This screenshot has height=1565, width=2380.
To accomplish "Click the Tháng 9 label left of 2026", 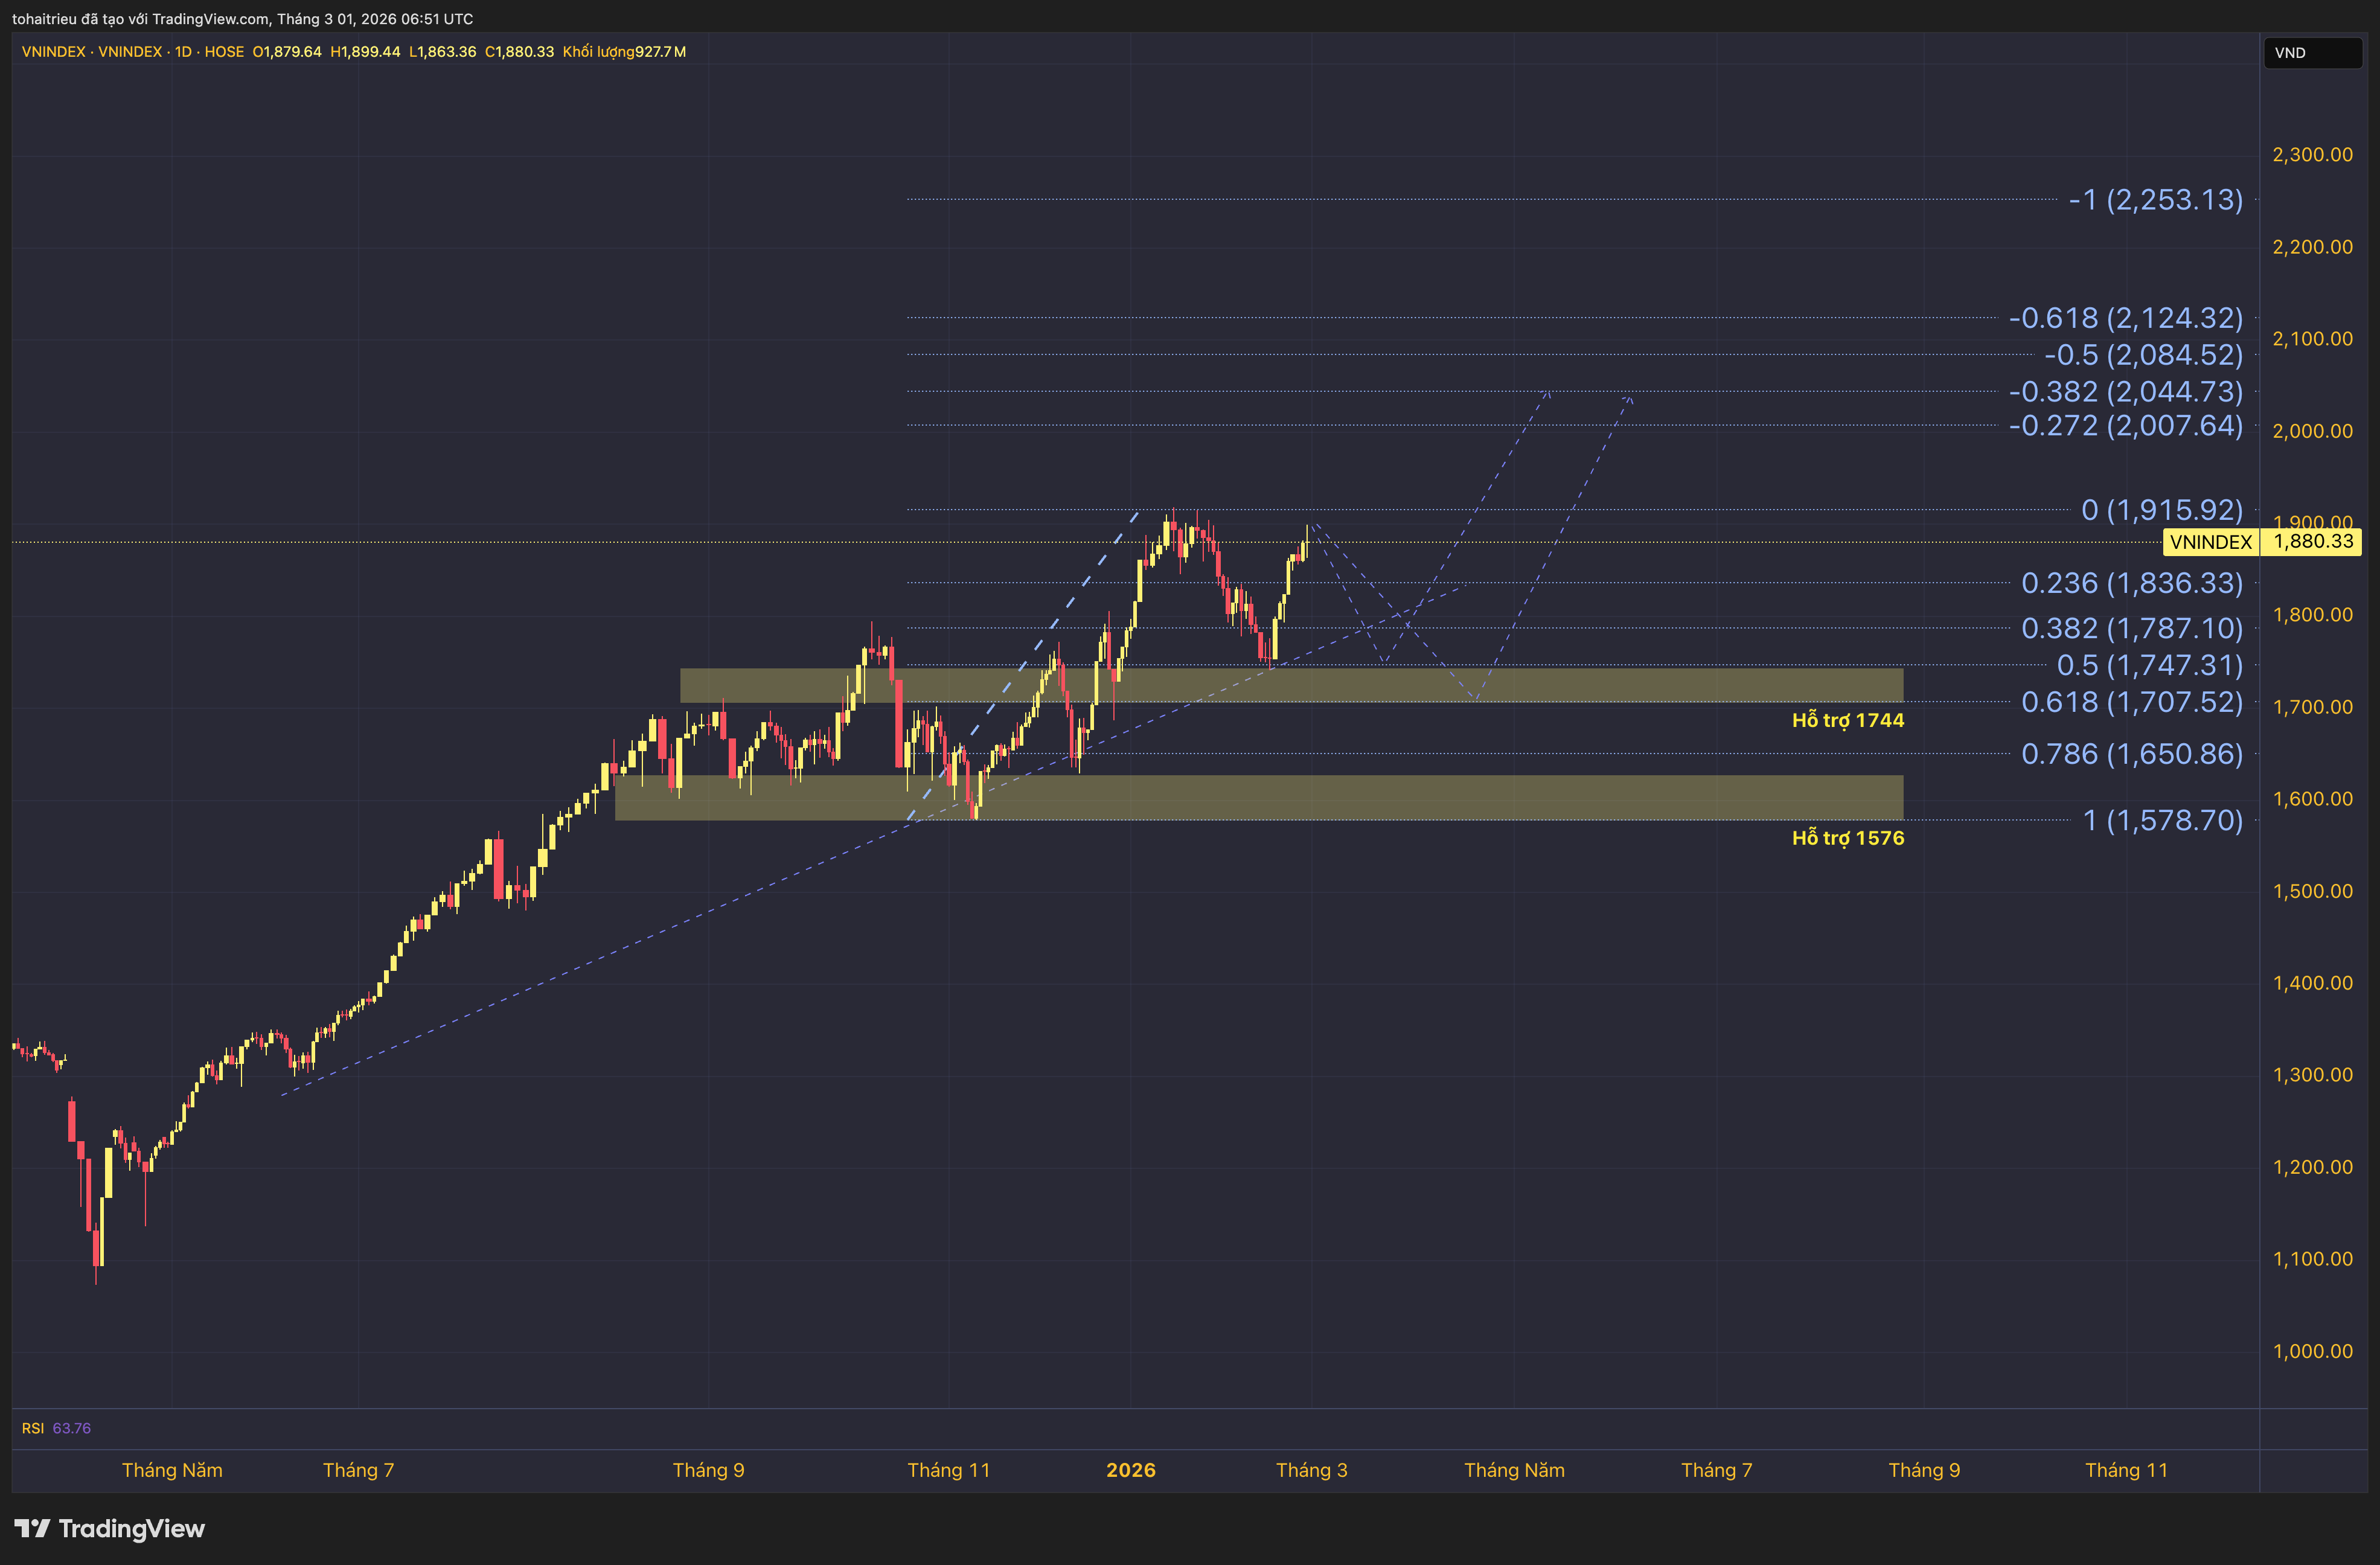I will [708, 1470].
